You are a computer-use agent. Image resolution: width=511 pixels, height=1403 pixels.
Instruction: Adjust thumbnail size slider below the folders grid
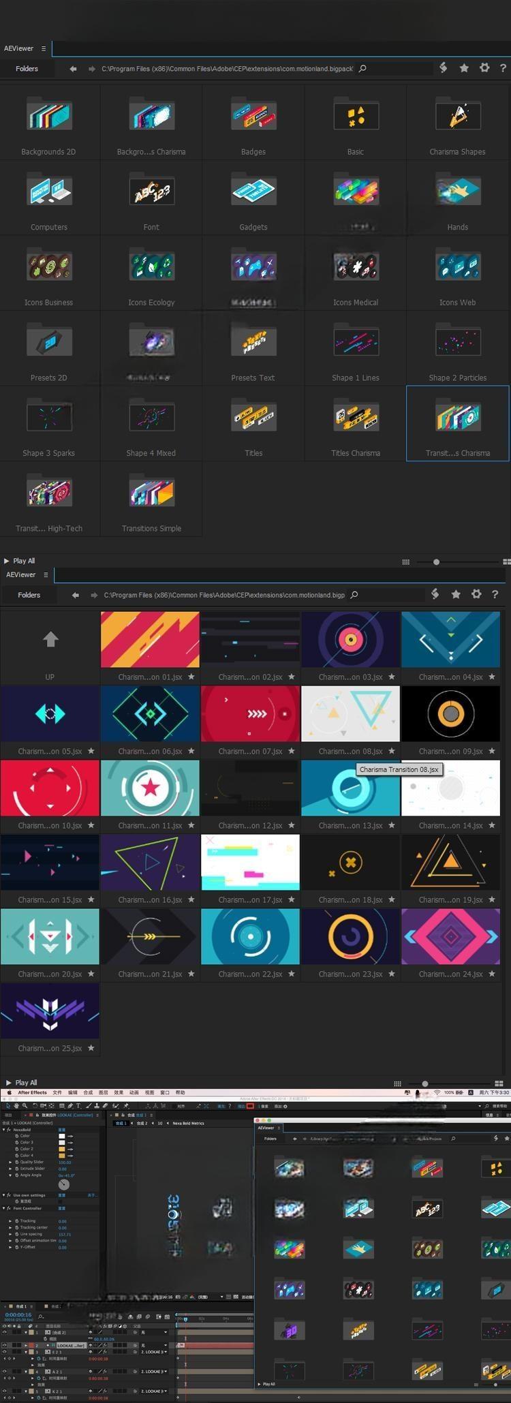(x=436, y=562)
